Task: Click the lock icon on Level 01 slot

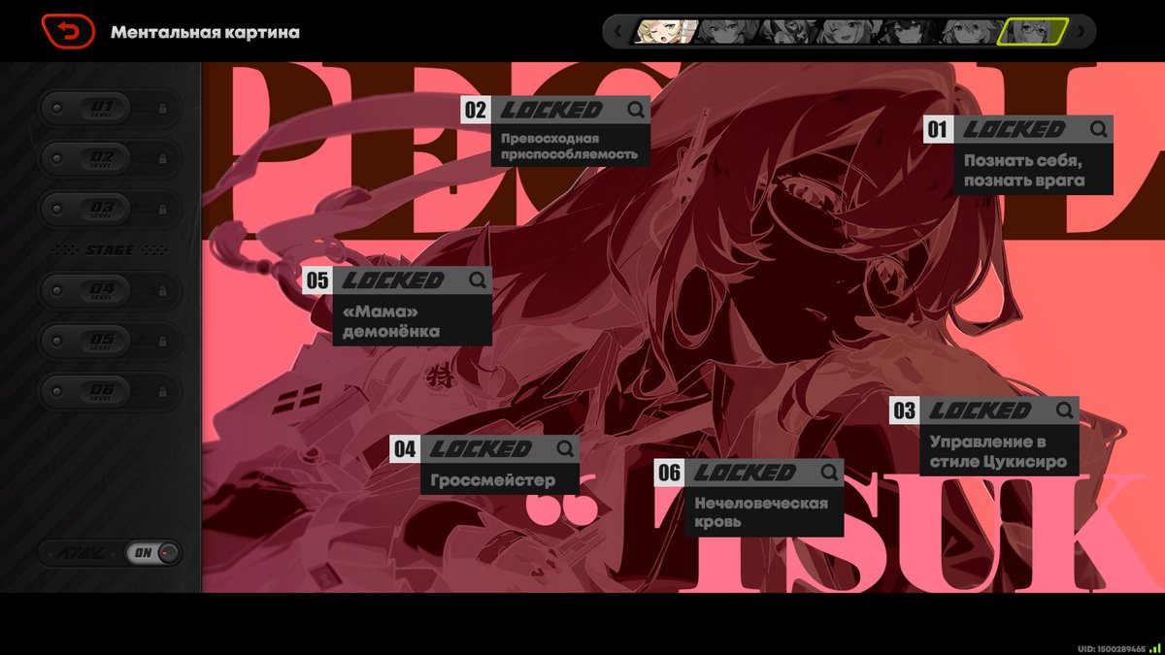Action: [162, 108]
